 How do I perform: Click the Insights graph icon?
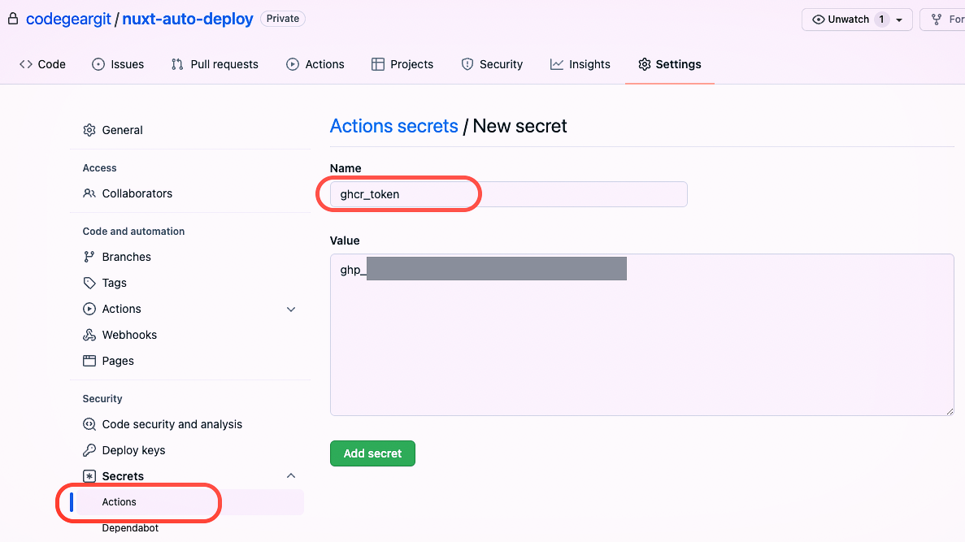557,64
